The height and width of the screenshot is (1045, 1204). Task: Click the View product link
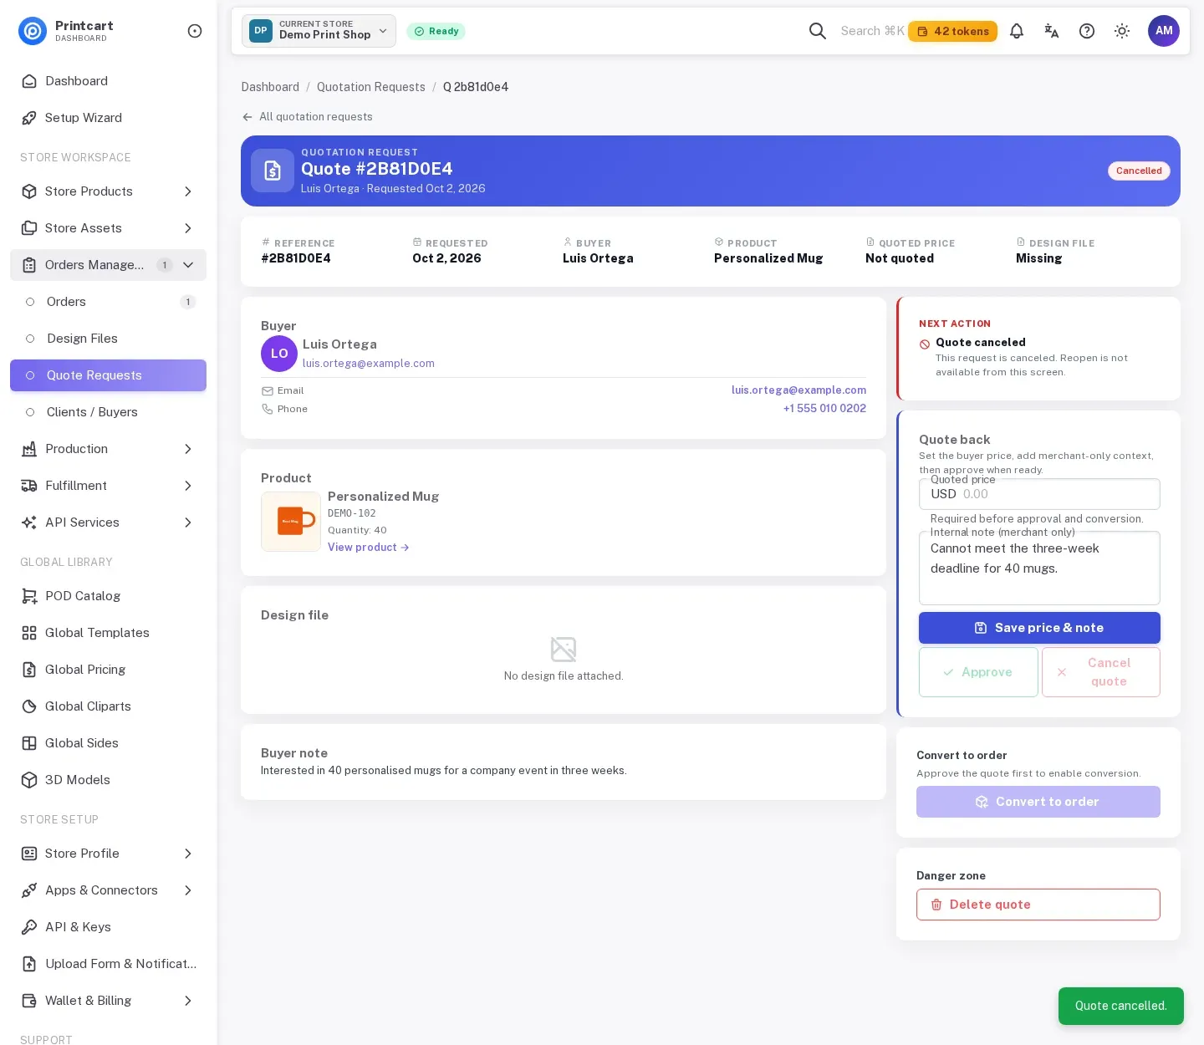pyautogui.click(x=369, y=548)
